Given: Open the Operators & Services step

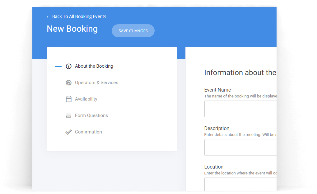Looking at the screenshot, I should click(x=96, y=83).
